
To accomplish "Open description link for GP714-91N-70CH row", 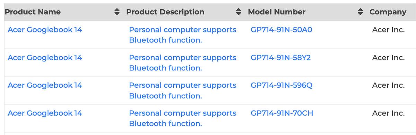I will click(x=183, y=118).
